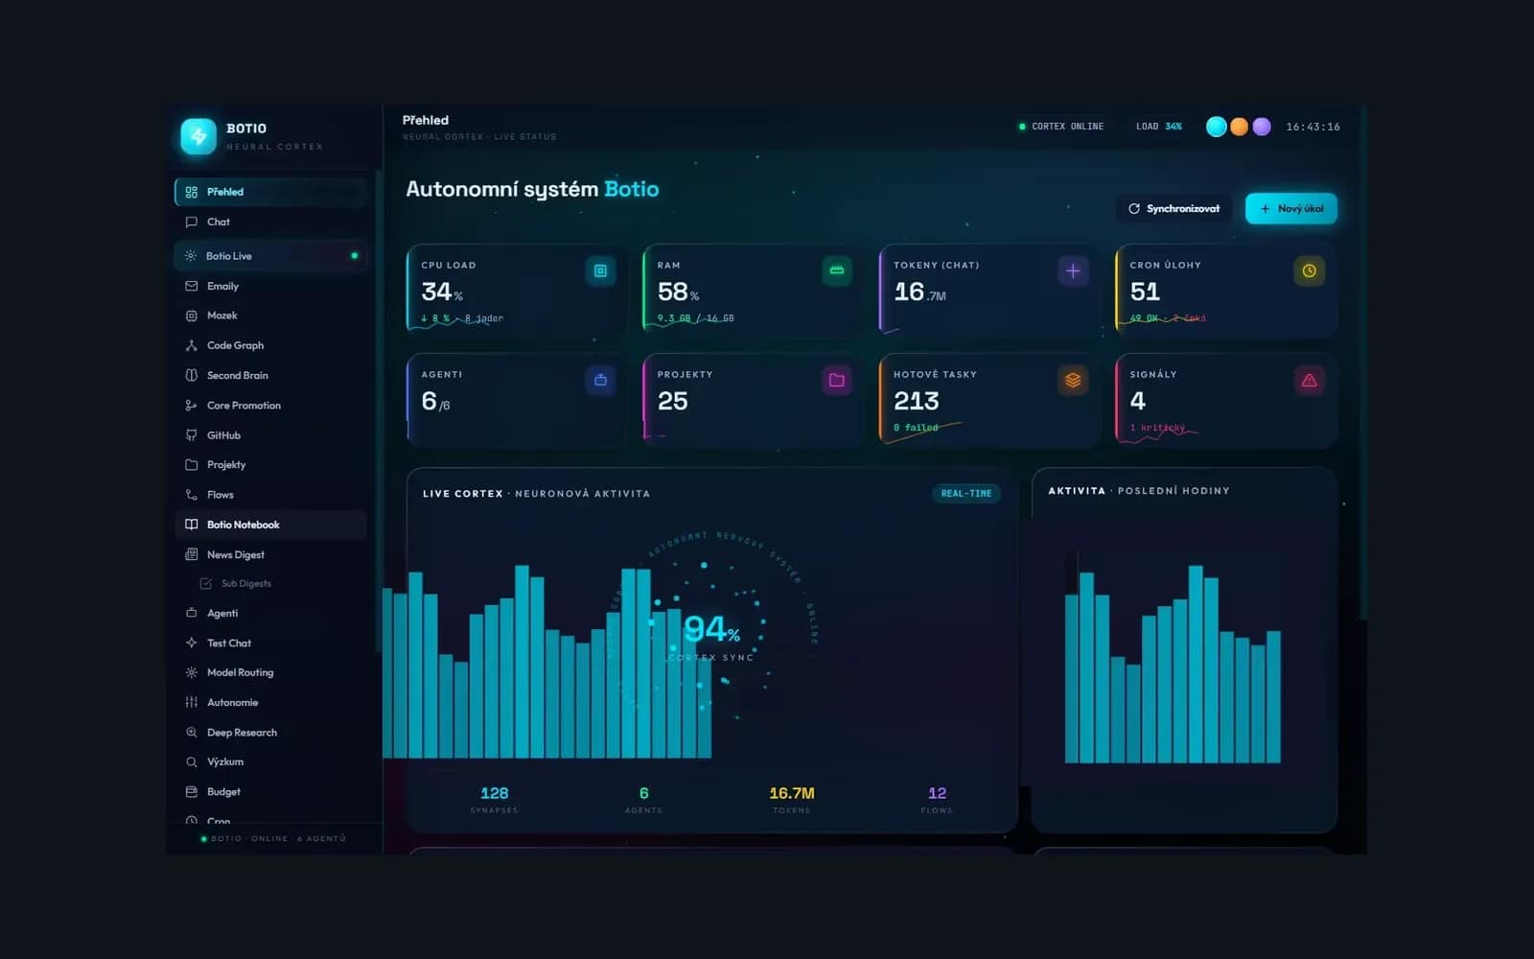This screenshot has height=959, width=1534.
Task: Click the Agenti robot icon on card
Action: point(600,380)
